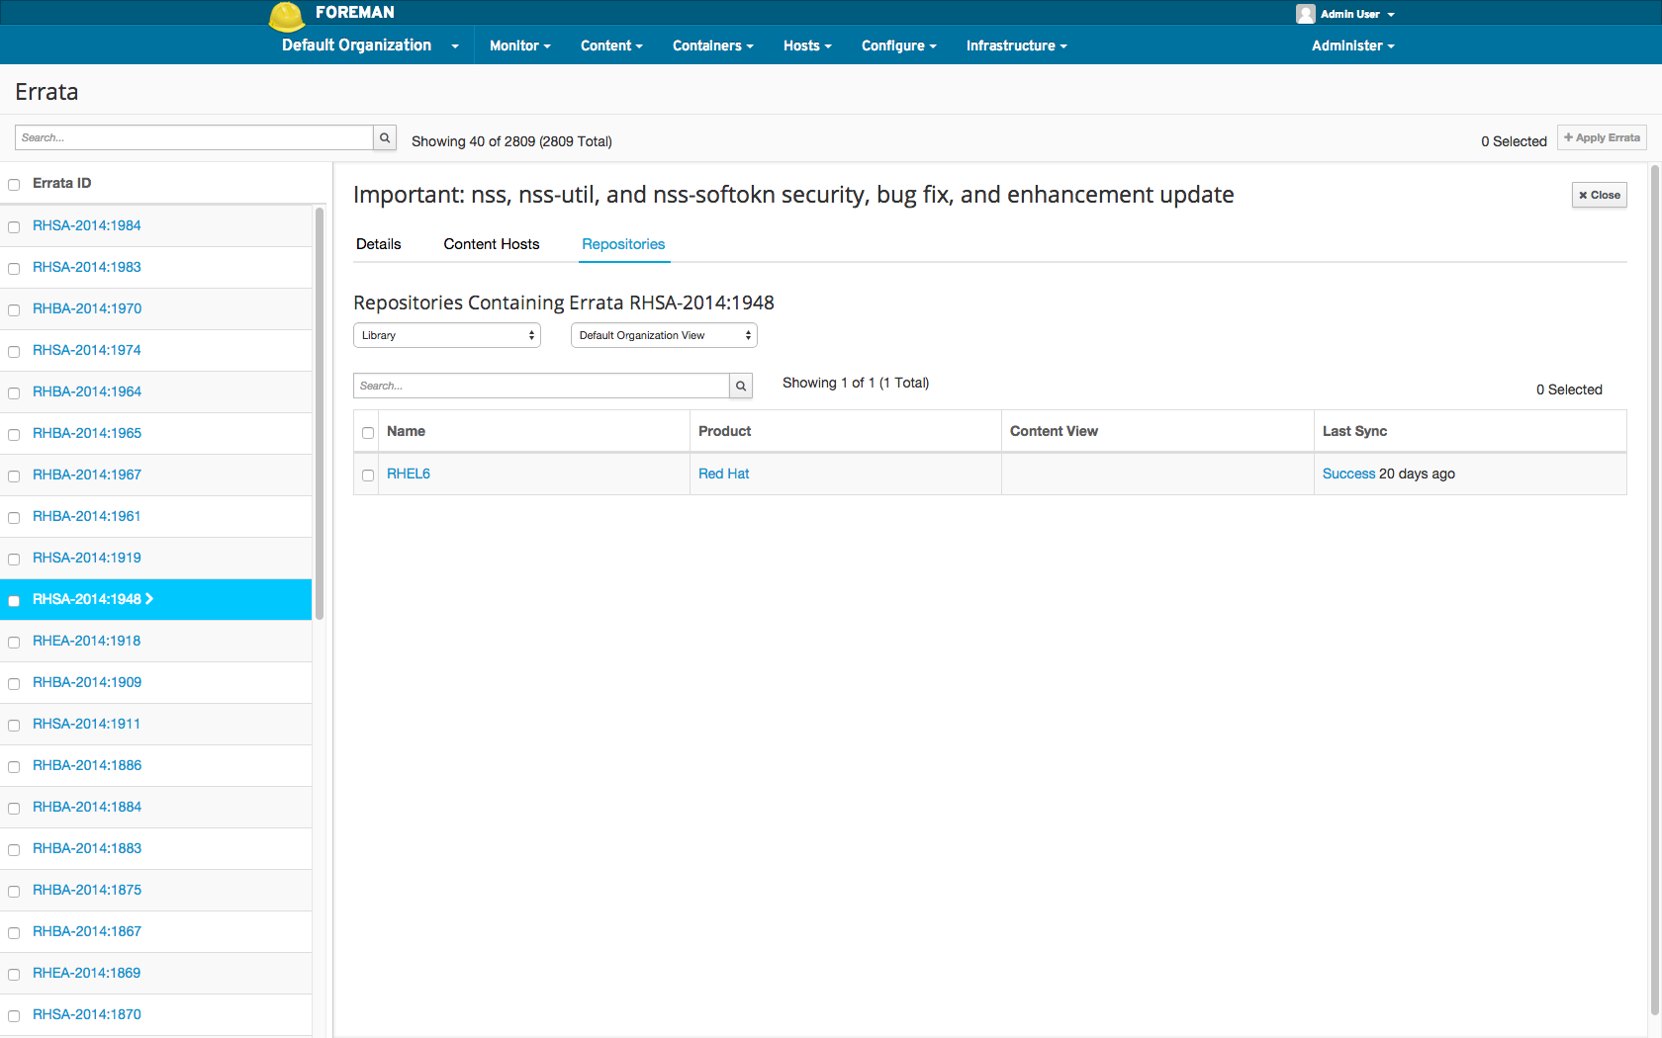Image resolution: width=1662 pixels, height=1038 pixels.
Task: Open the Default Organization View dropdown
Action: click(664, 336)
